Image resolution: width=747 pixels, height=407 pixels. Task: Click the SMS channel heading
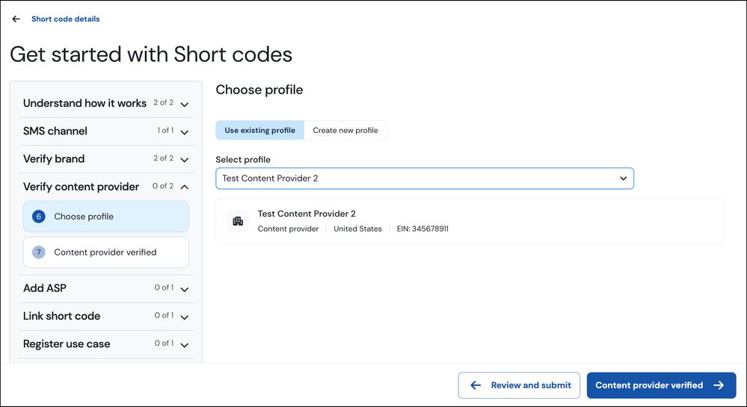[55, 131]
